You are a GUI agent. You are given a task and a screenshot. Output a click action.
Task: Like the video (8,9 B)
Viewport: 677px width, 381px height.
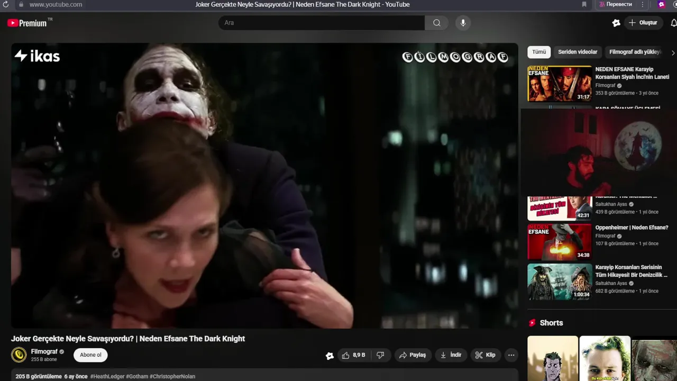pos(354,355)
